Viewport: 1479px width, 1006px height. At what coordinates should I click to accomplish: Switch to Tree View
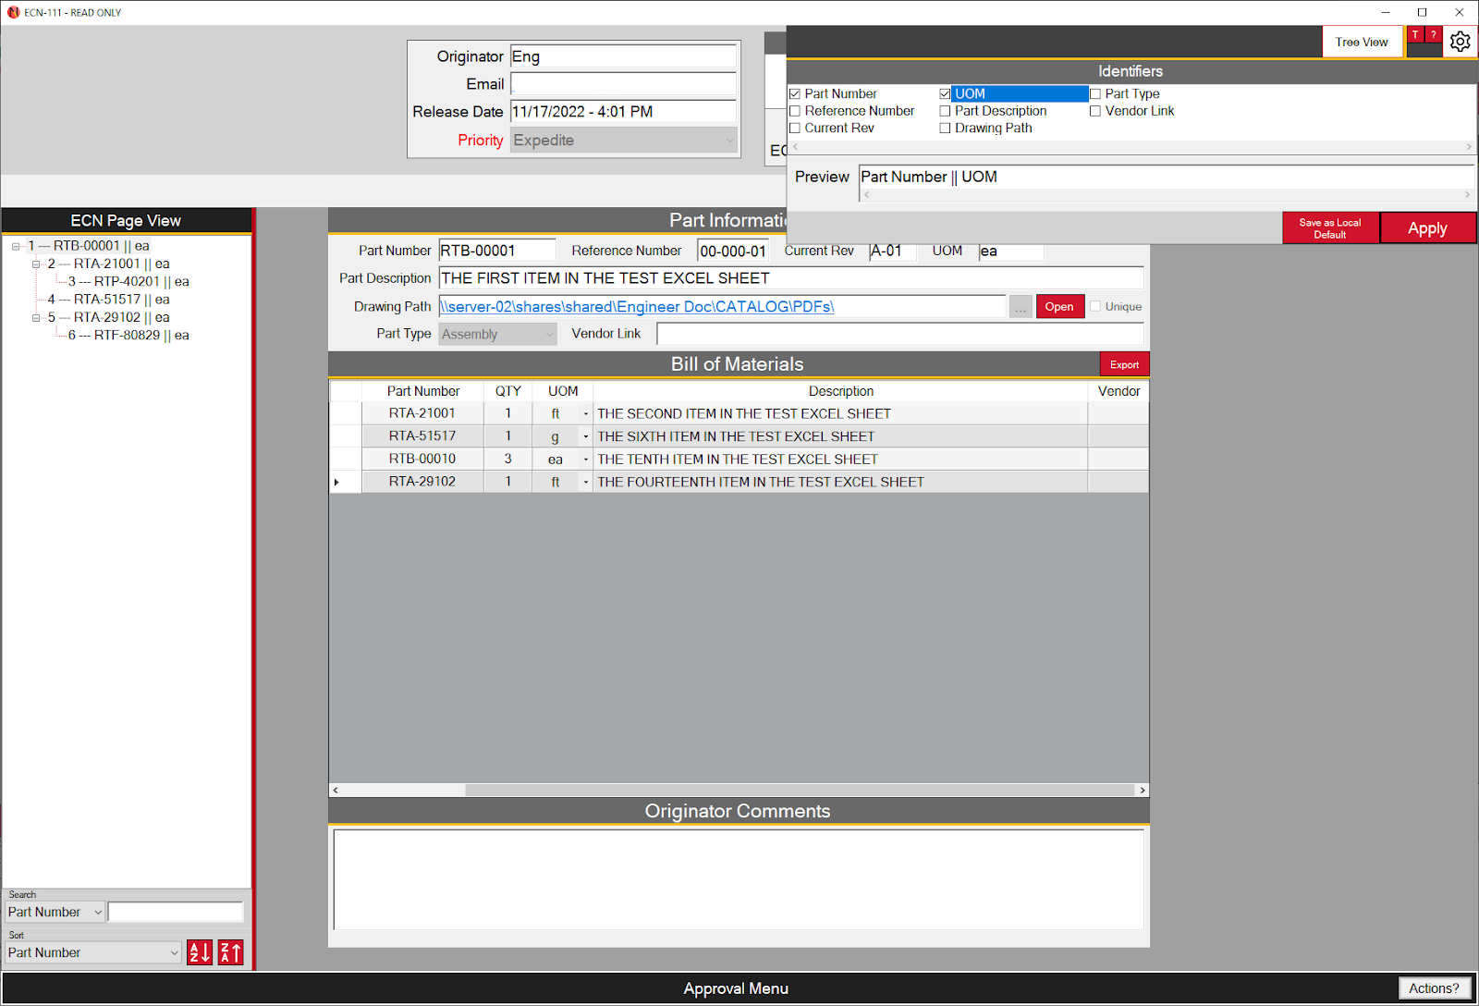[1361, 43]
